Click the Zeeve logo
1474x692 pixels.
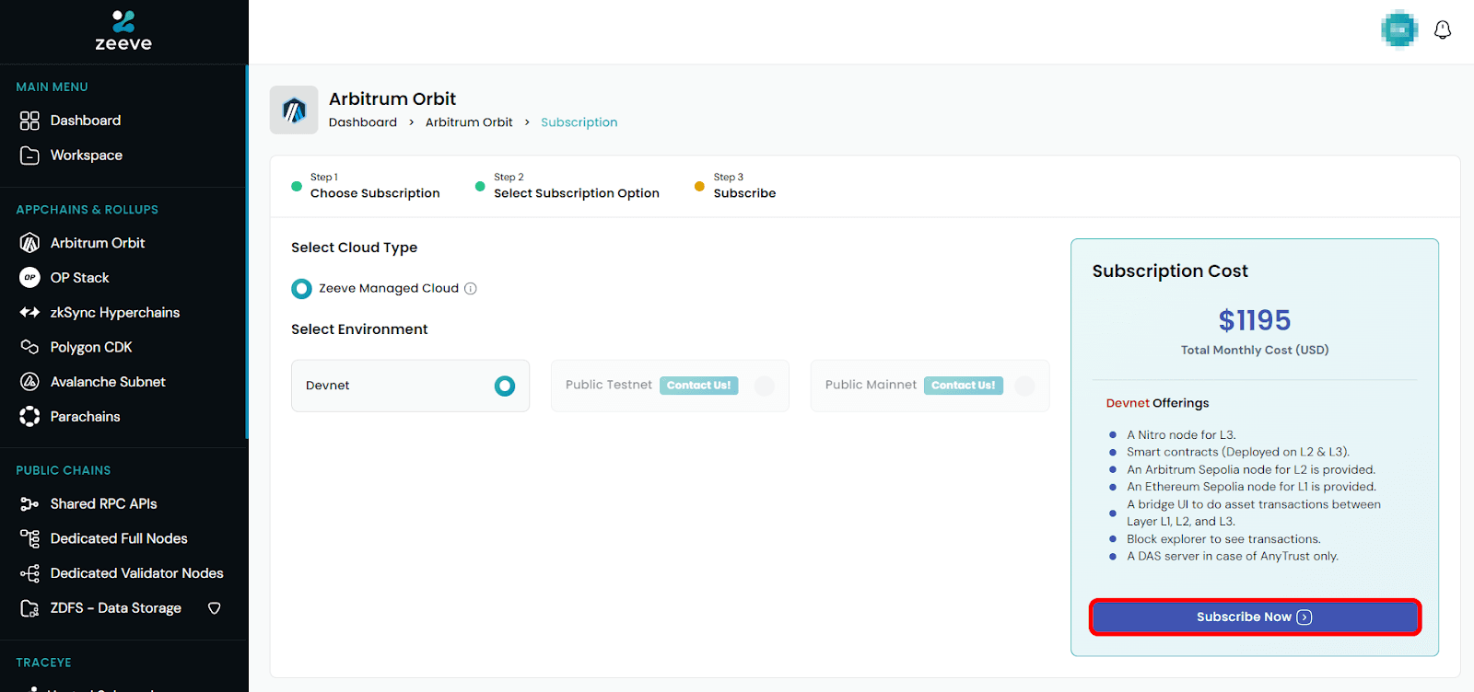(x=123, y=30)
